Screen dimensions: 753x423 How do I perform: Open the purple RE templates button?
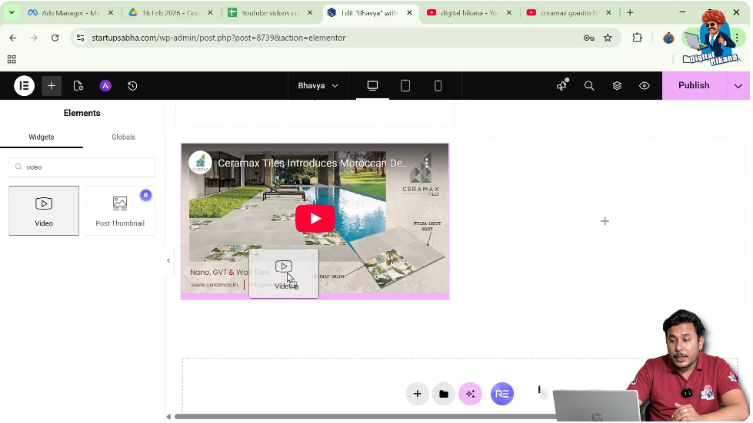click(x=501, y=394)
